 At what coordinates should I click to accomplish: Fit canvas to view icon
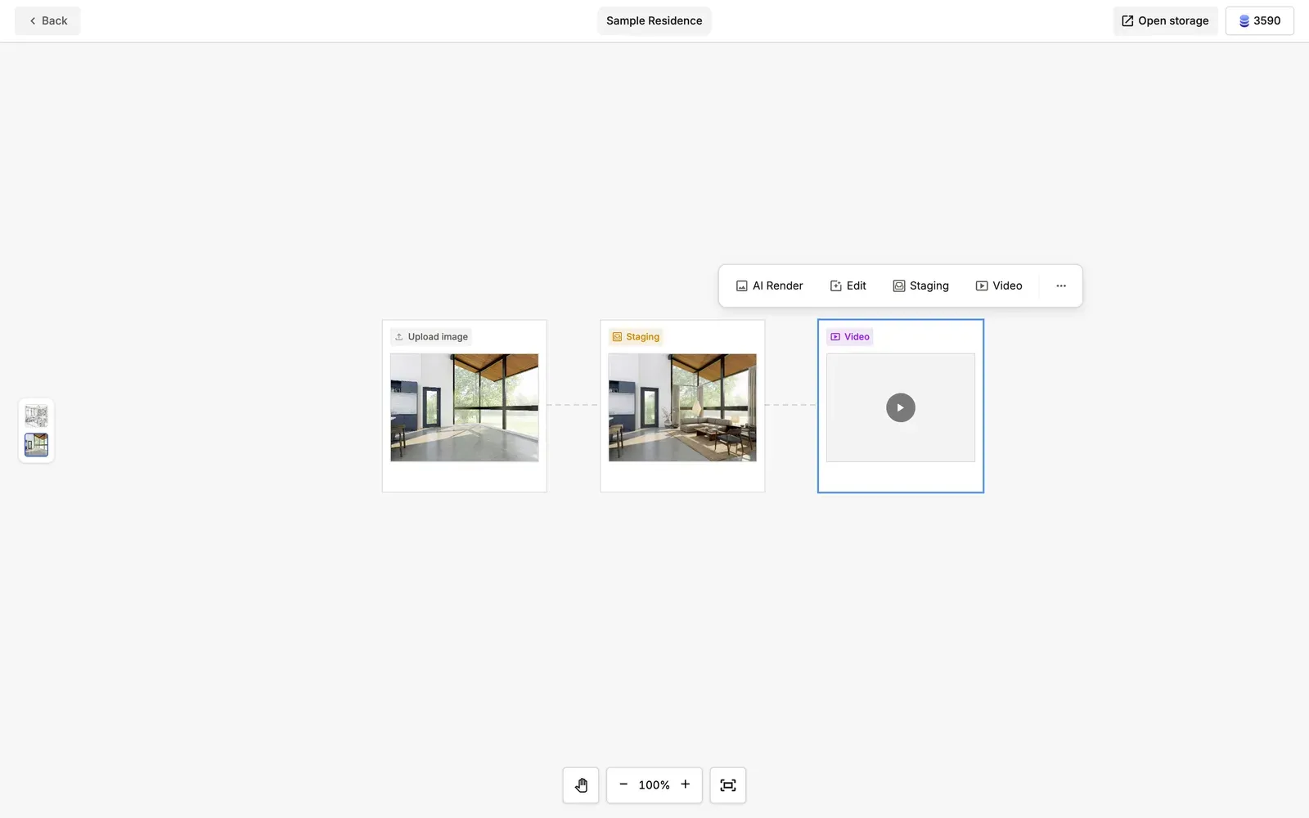[x=728, y=785]
